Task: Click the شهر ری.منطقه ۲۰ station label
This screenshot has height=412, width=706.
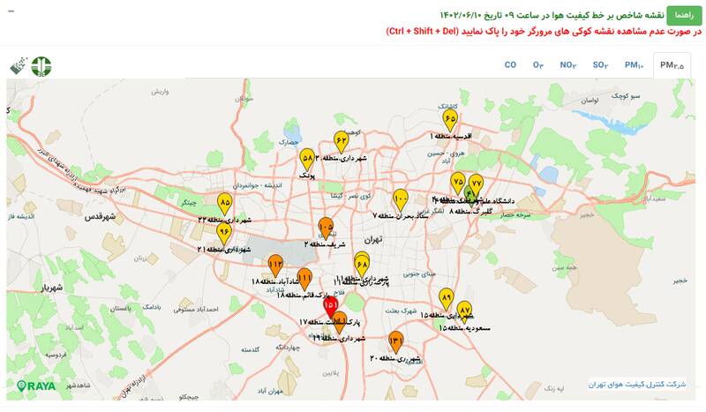Action: [394, 358]
